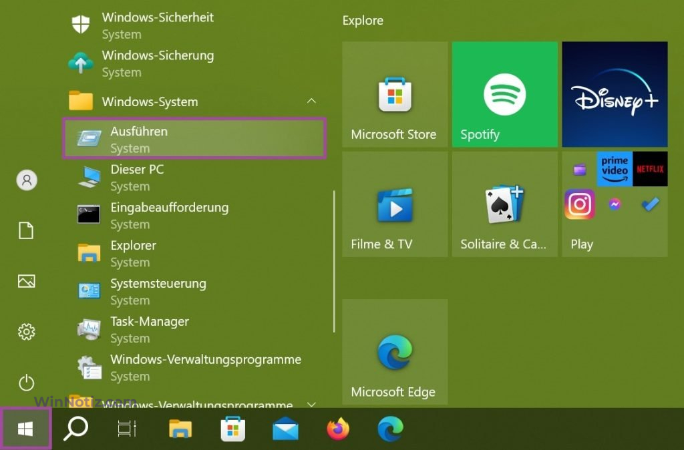Launch the Spotify tile
684x450 pixels.
(504, 93)
